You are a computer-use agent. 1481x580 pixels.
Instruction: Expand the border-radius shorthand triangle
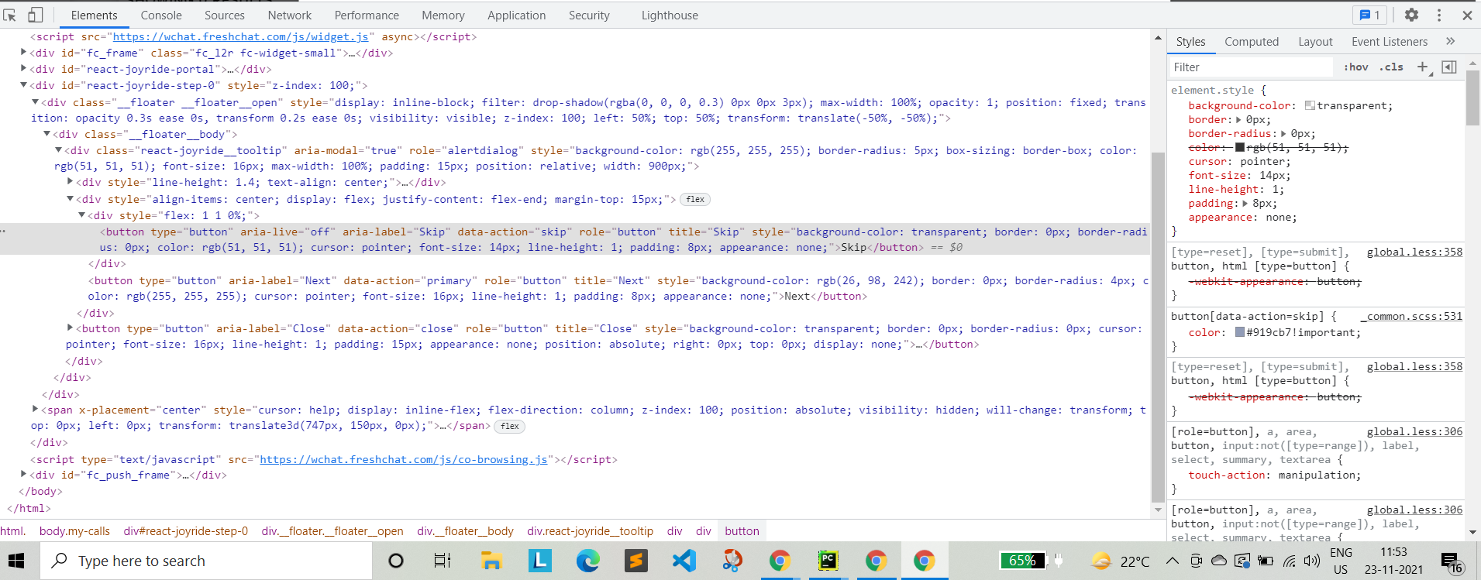point(1283,134)
